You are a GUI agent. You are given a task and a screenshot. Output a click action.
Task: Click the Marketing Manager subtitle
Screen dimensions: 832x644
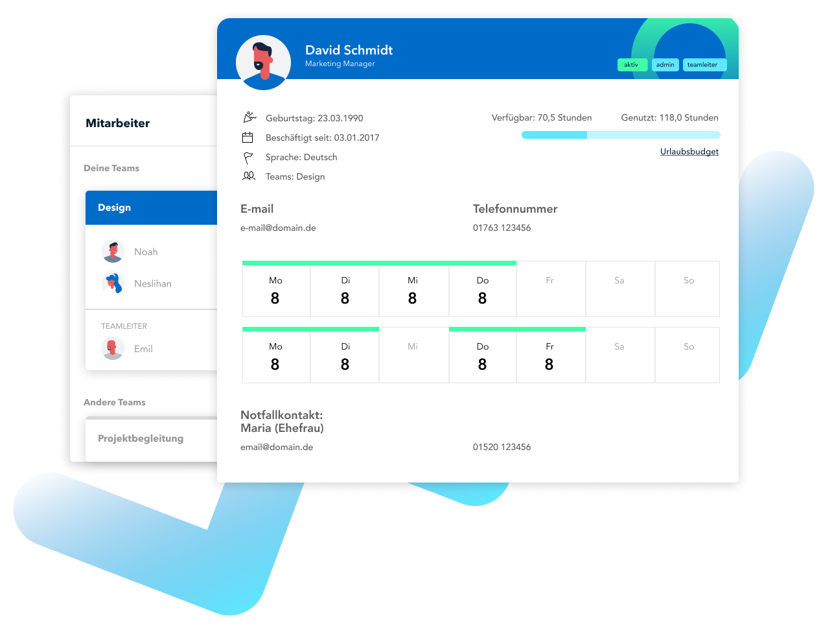click(x=340, y=64)
